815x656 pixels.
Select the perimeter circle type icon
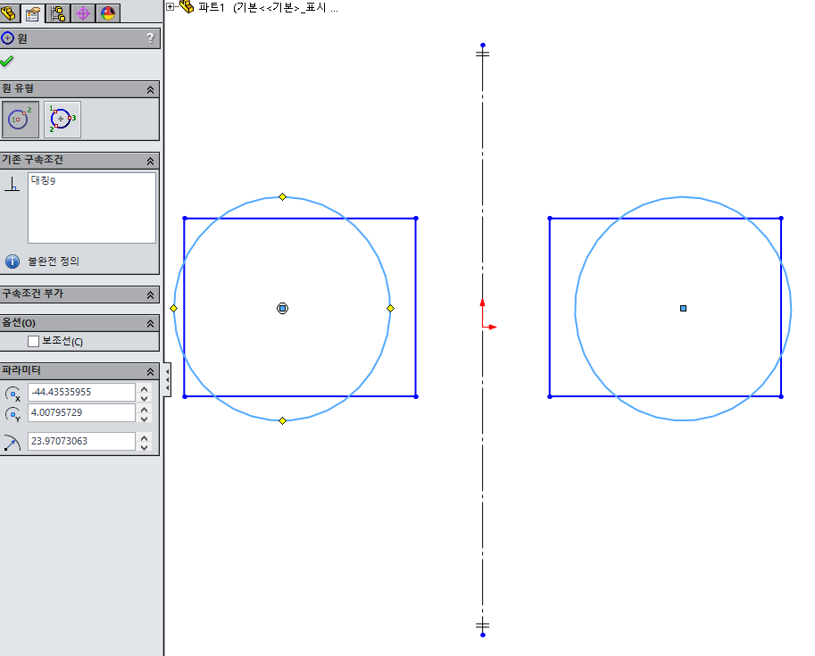click(x=62, y=119)
